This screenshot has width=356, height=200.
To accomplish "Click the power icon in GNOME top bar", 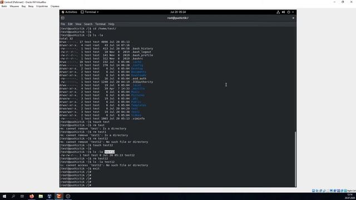I will click(x=289, y=12).
